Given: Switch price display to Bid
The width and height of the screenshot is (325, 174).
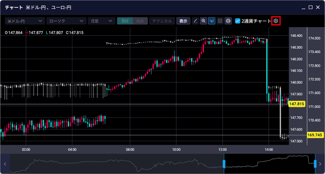Looking at the screenshot, I should 125,21.
